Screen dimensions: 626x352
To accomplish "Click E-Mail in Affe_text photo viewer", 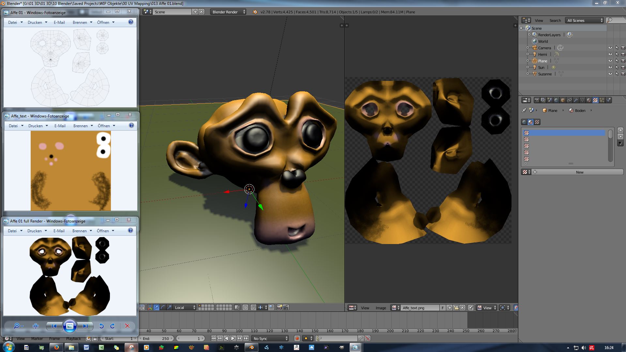I will 60,126.
